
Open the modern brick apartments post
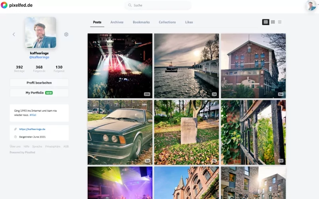(253, 183)
